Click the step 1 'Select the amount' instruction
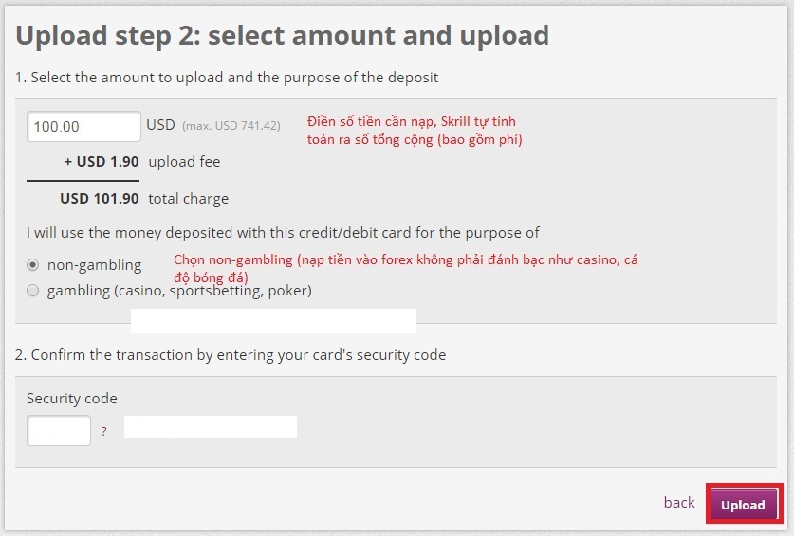794x536 pixels. pyautogui.click(x=227, y=78)
